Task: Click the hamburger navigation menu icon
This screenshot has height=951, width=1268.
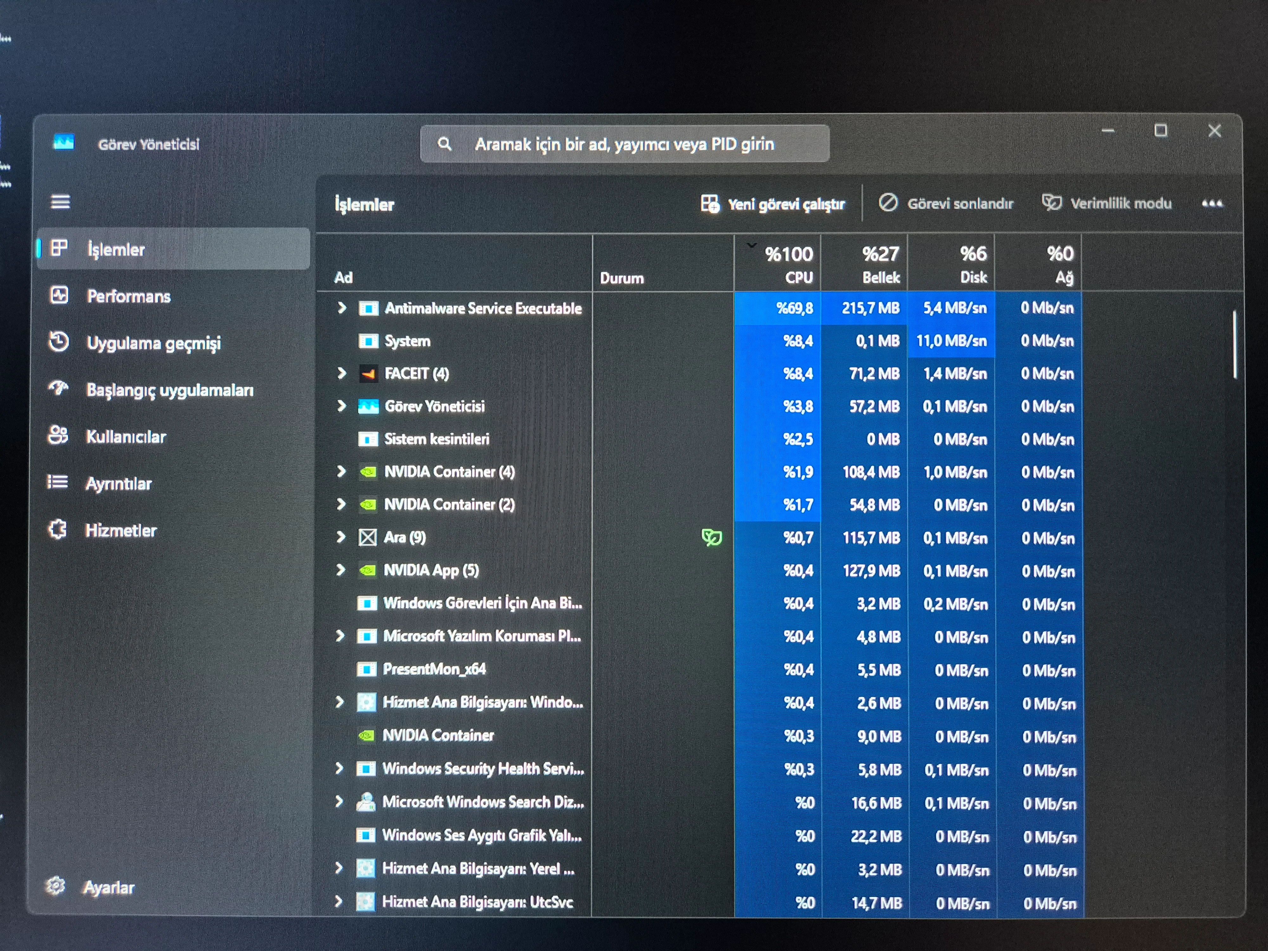Action: click(x=60, y=202)
